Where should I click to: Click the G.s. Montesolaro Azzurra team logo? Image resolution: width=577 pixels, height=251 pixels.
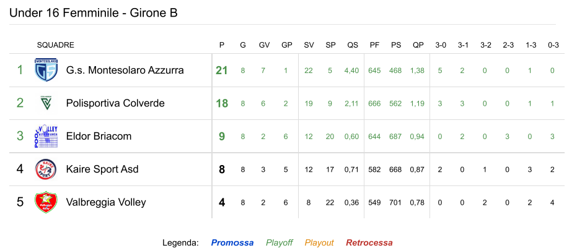46,70
